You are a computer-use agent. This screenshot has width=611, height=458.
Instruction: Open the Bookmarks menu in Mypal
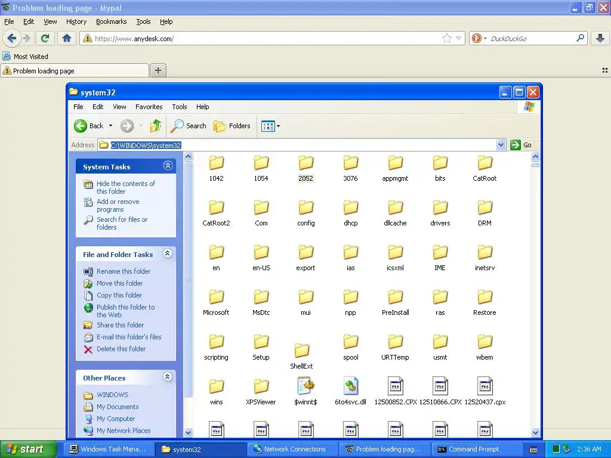(112, 21)
